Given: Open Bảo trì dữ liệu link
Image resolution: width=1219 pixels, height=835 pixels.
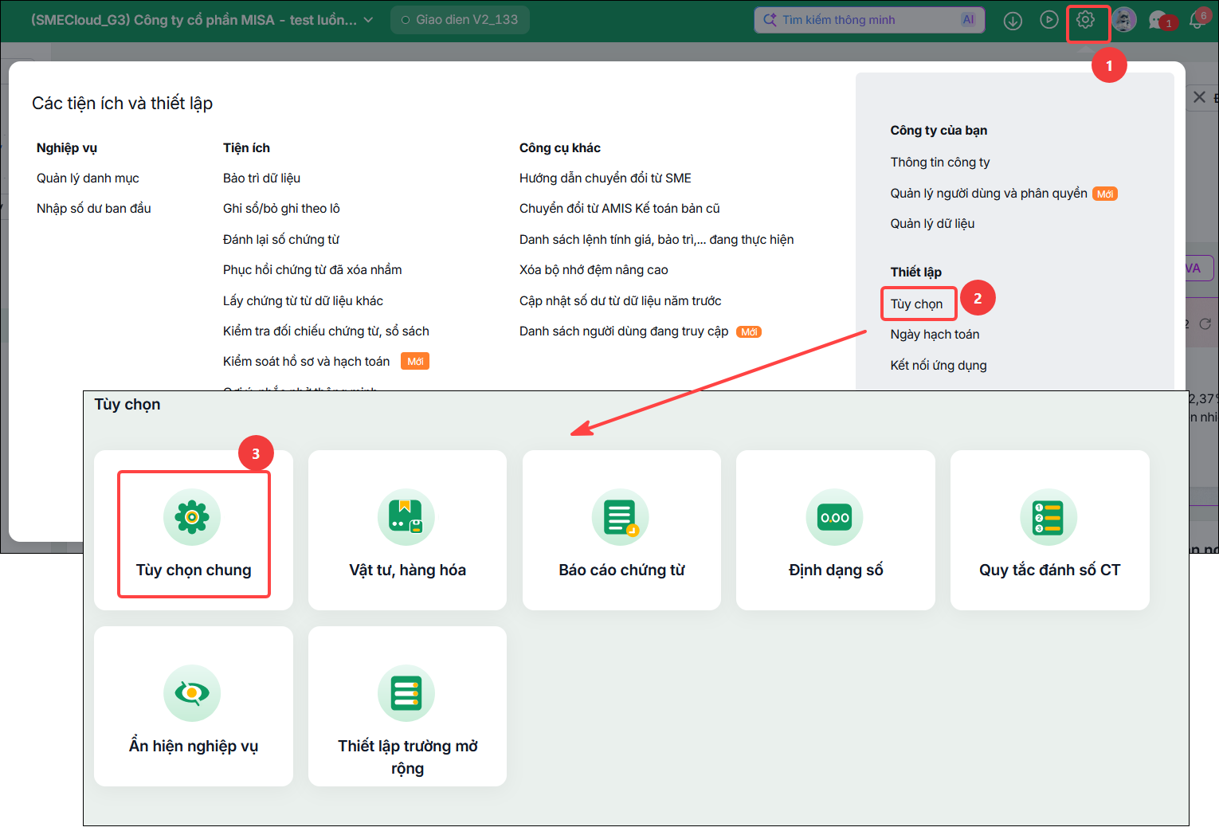Looking at the screenshot, I should coord(261,178).
